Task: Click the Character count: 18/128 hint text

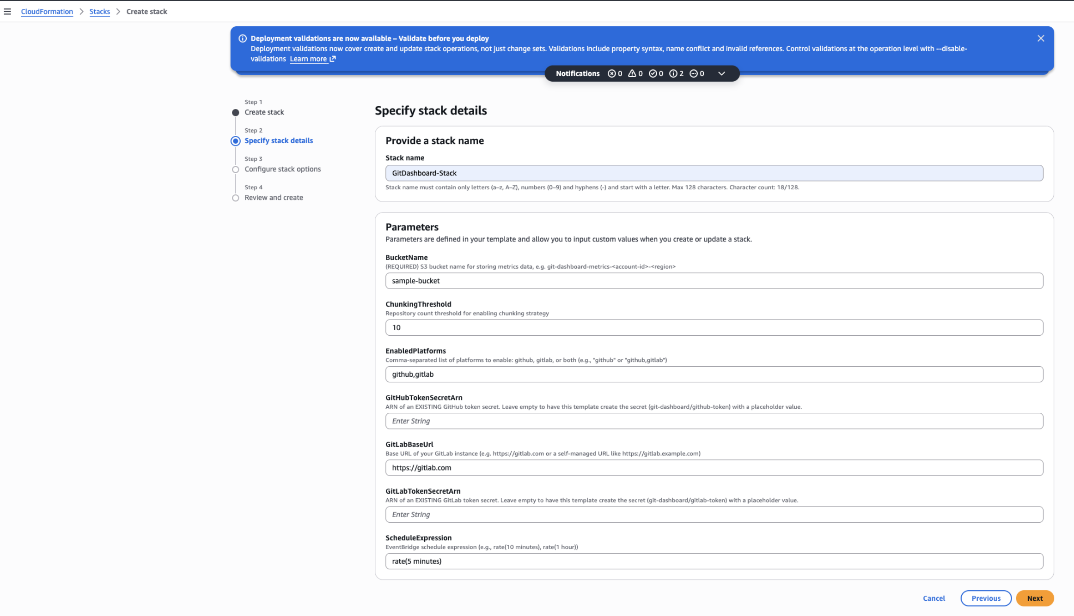Action: coord(764,187)
